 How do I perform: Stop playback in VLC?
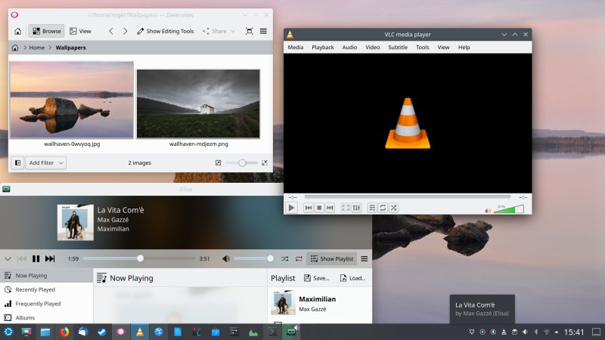319,207
